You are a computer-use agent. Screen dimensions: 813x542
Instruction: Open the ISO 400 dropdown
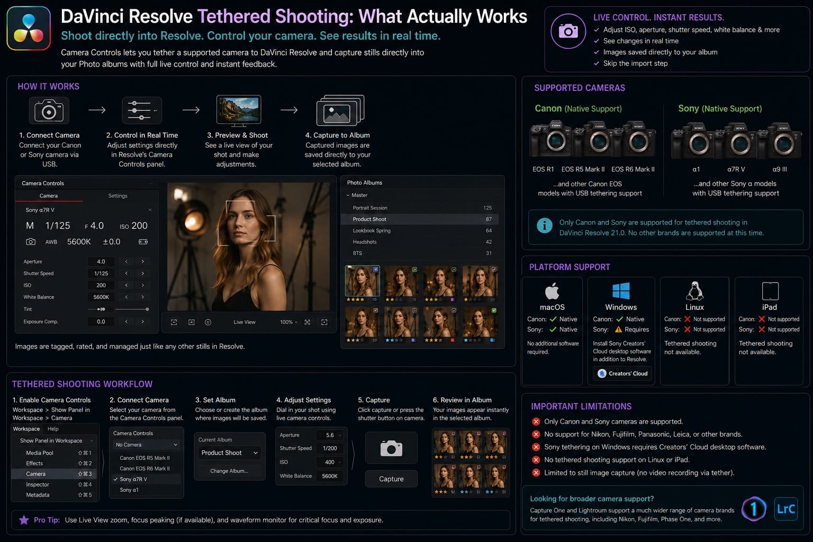tap(330, 462)
